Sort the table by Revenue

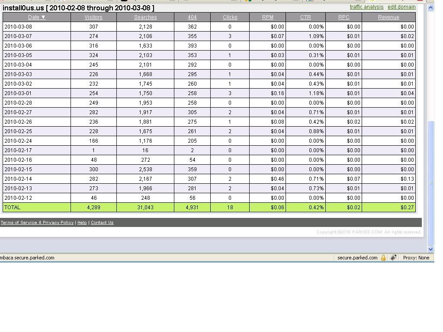(388, 17)
